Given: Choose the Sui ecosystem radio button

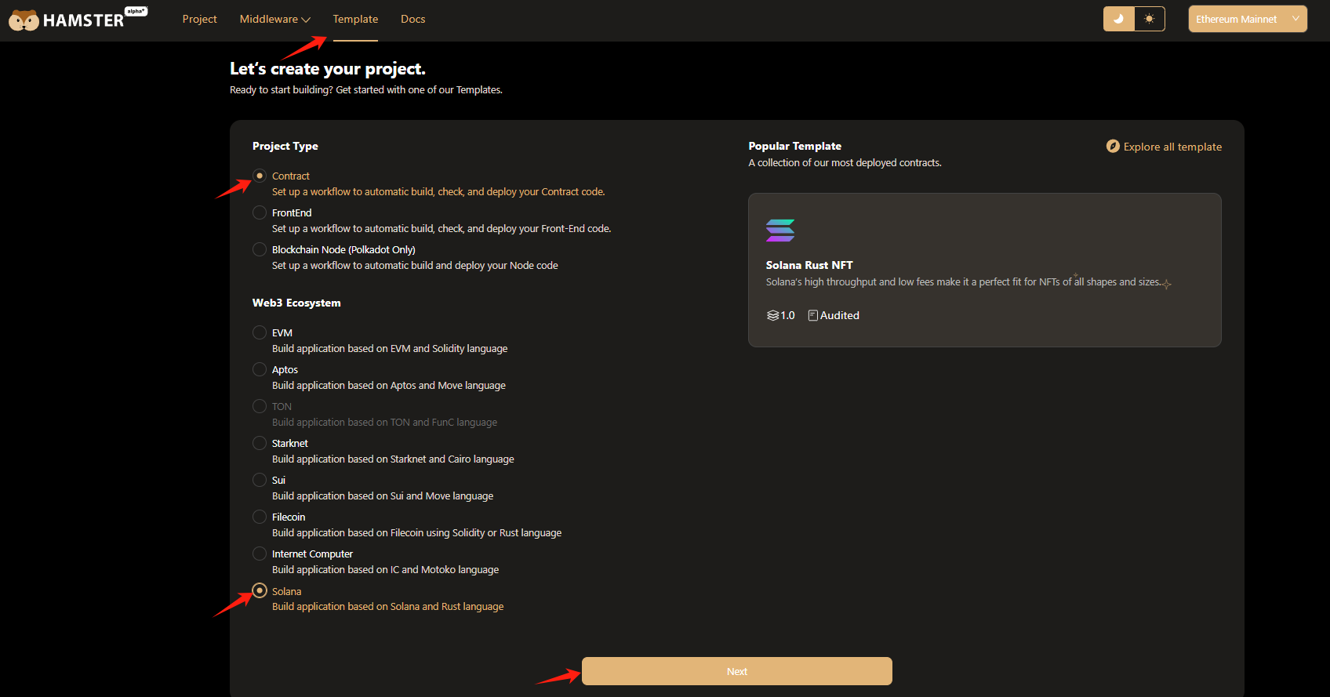Looking at the screenshot, I should coord(260,480).
